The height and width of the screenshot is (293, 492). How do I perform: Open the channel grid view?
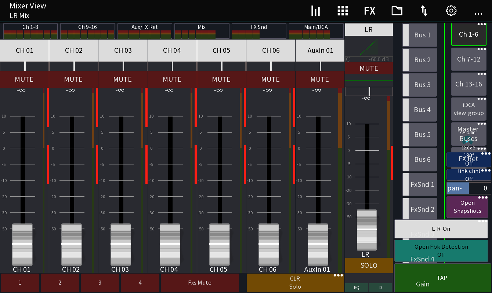(343, 11)
